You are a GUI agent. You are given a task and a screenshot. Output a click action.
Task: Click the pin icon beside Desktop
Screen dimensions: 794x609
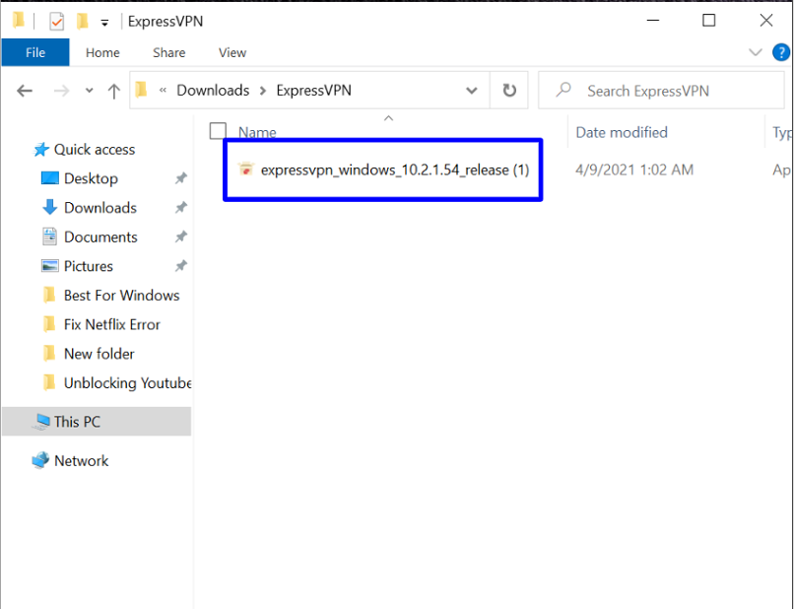(x=181, y=178)
